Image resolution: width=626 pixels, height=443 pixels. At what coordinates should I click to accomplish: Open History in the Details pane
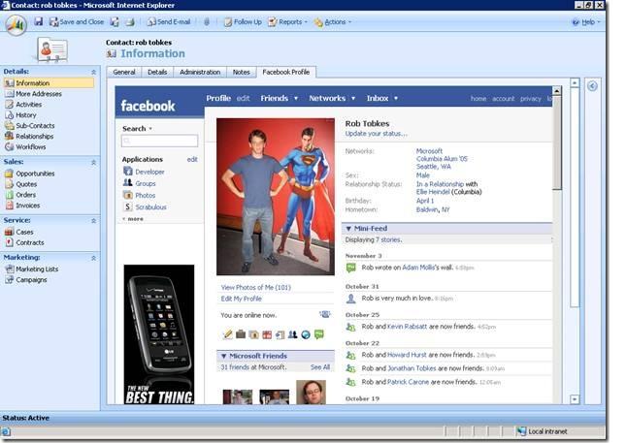(x=25, y=115)
